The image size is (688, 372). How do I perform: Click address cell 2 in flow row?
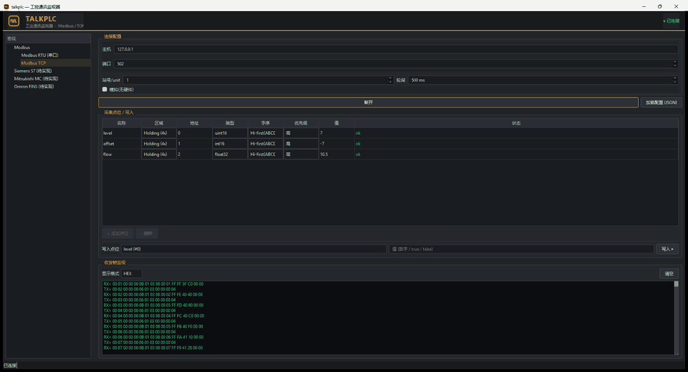(x=194, y=154)
